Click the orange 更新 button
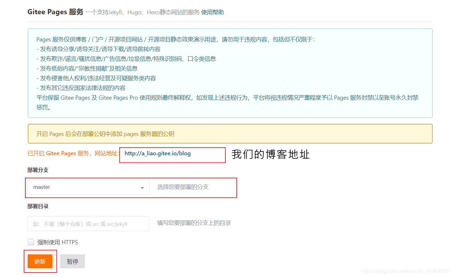The height and width of the screenshot is (277, 452). tap(40, 261)
